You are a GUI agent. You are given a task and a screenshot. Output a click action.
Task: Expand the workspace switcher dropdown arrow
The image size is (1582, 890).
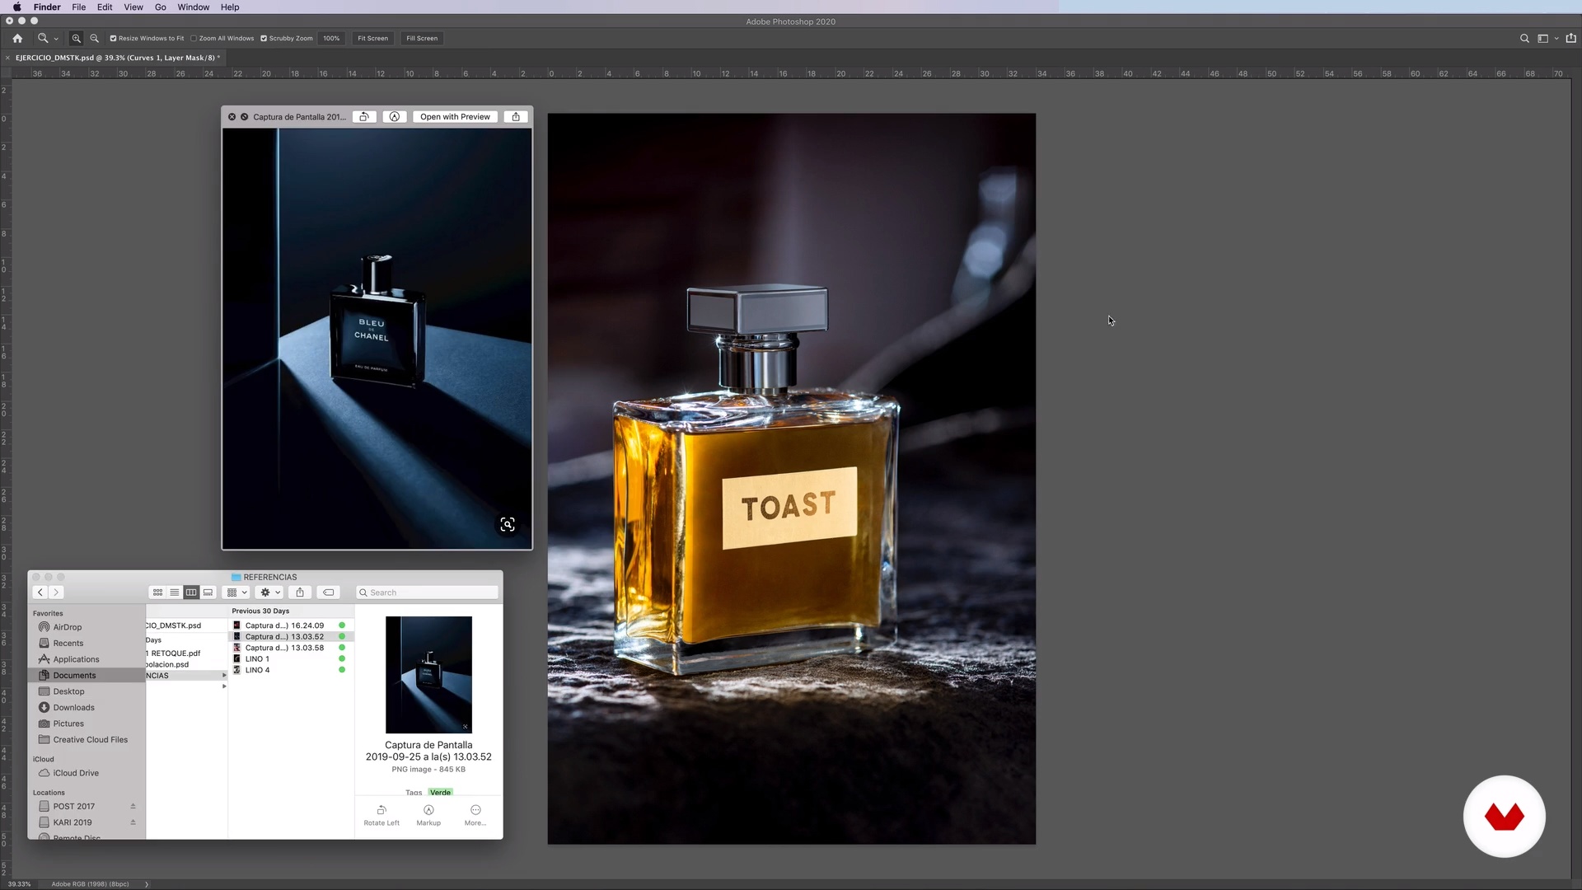pyautogui.click(x=1556, y=39)
